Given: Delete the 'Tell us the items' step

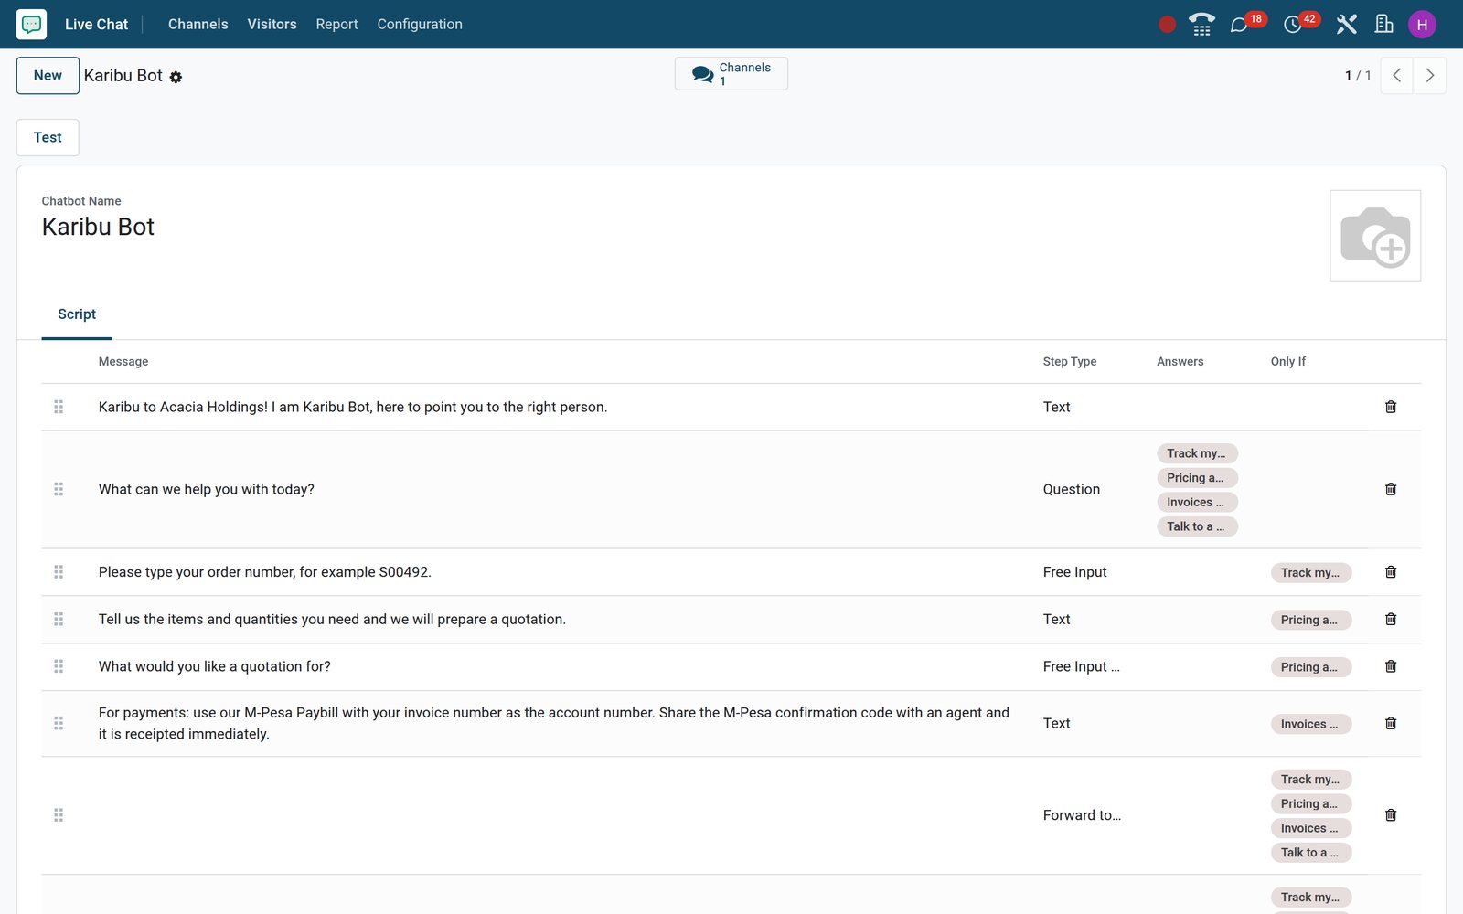Looking at the screenshot, I should (x=1391, y=620).
